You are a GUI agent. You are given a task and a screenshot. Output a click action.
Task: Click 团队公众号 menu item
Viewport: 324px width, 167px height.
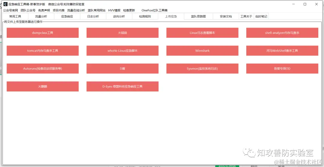tap(28, 10)
